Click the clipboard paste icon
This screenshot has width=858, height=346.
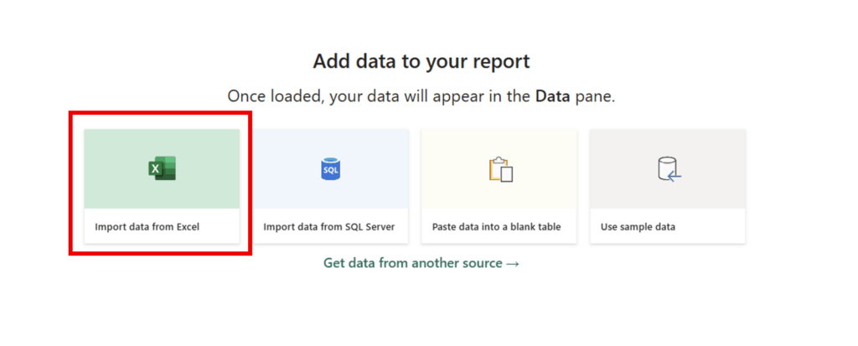(x=499, y=169)
